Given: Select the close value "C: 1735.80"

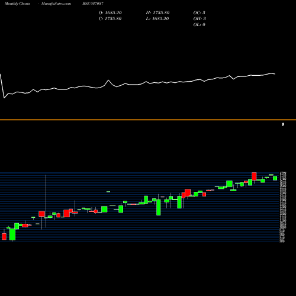Looking at the screenshot, I should [110, 19].
